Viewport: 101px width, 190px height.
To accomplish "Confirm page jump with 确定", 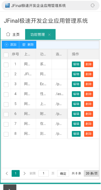I will point(63,173).
